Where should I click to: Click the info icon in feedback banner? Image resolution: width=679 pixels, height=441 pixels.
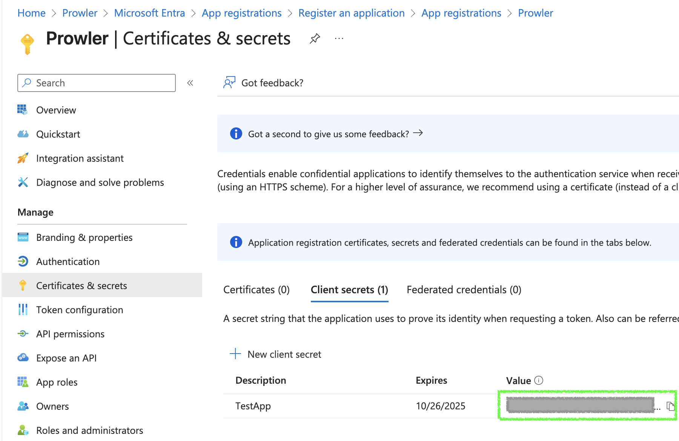click(x=236, y=133)
